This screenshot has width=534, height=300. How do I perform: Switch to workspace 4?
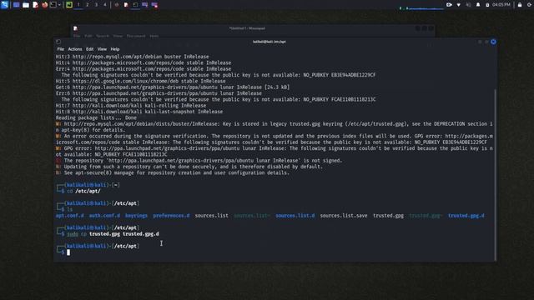coord(105,5)
